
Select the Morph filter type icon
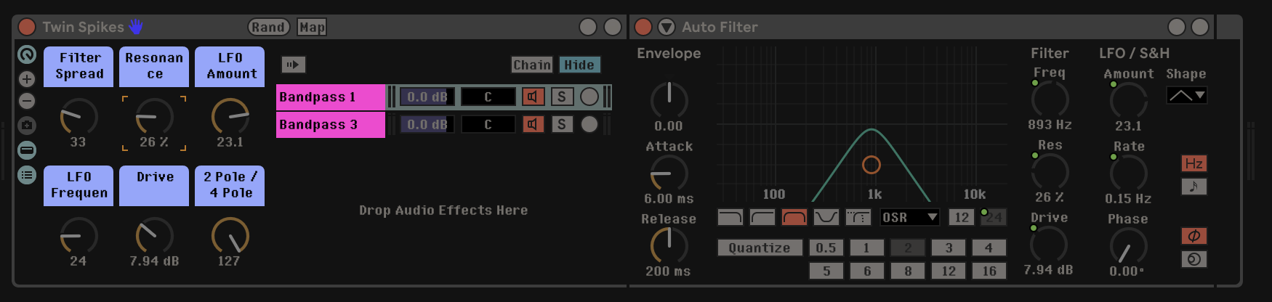[x=858, y=217]
